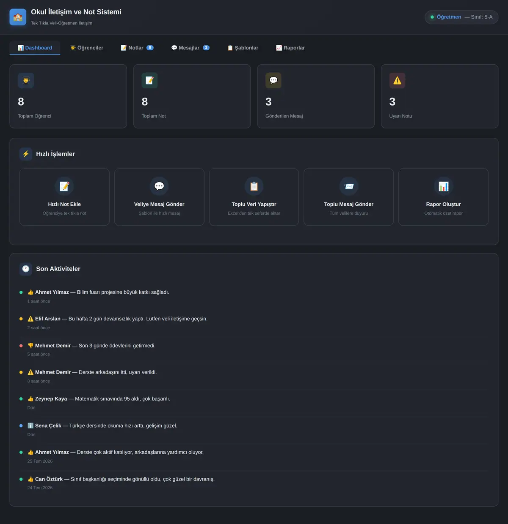
Task: Click the Bilim fuarı projesine activity text
Action: [x=123, y=292]
